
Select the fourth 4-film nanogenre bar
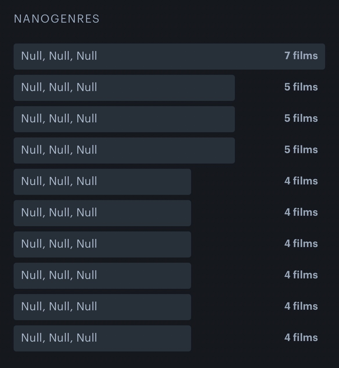(x=102, y=276)
